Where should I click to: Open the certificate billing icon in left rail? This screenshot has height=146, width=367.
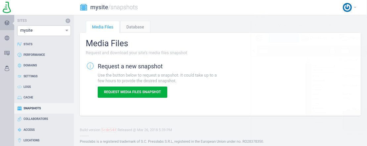[7, 53]
